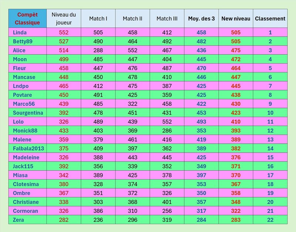Image resolution: width=296 pixels, height=232 pixels.
Task: Click Marco56's Match II score 322
Action: [x=132, y=104]
